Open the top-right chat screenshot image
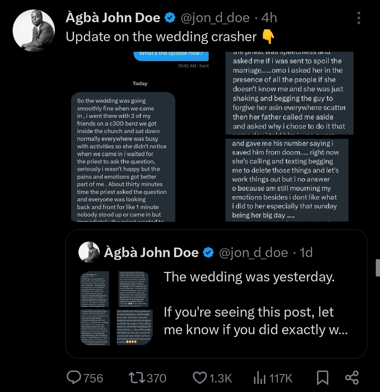This screenshot has width=380, height=392. pyautogui.click(x=289, y=93)
